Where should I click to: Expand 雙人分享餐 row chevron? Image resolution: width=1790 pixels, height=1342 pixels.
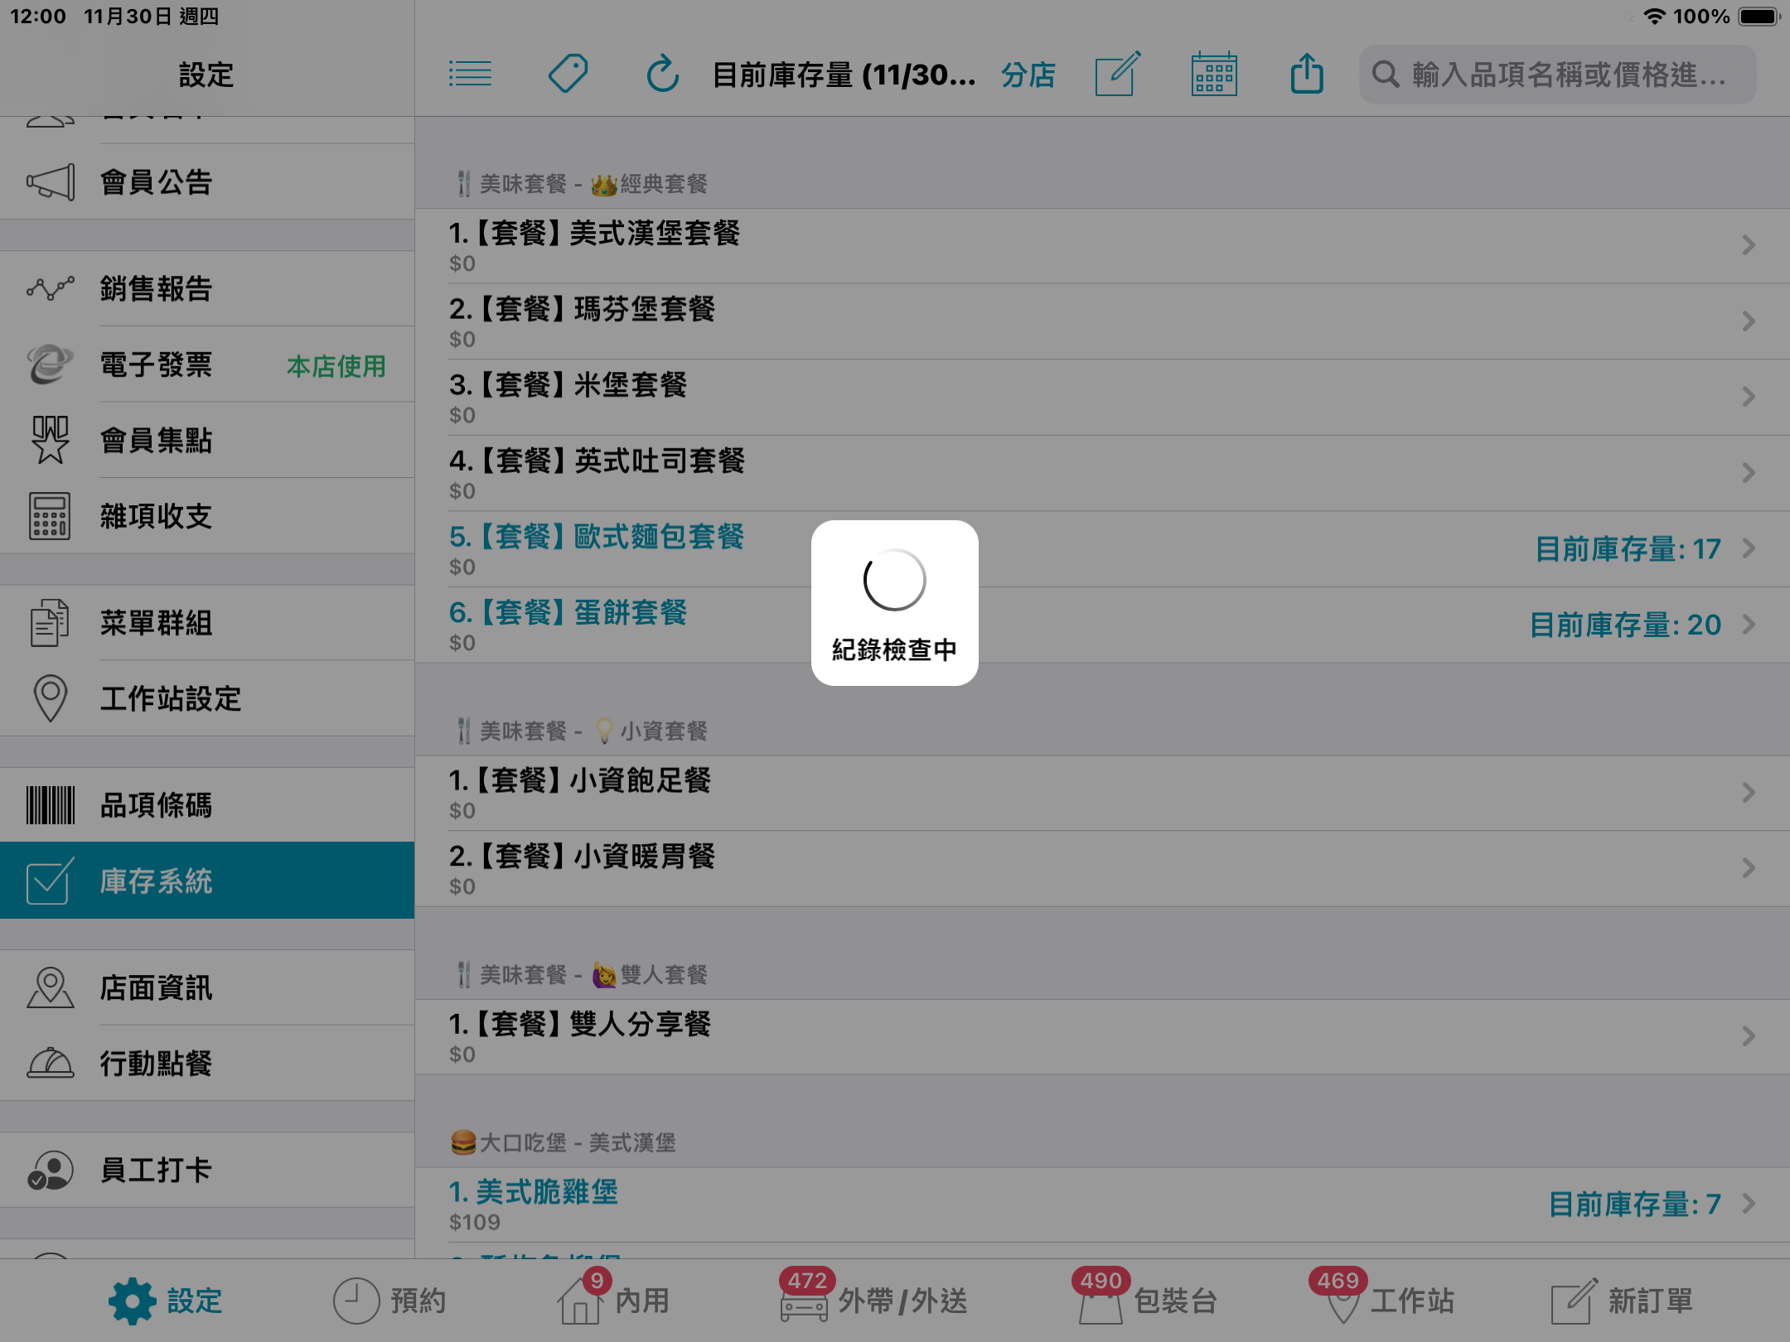coord(1749,1036)
